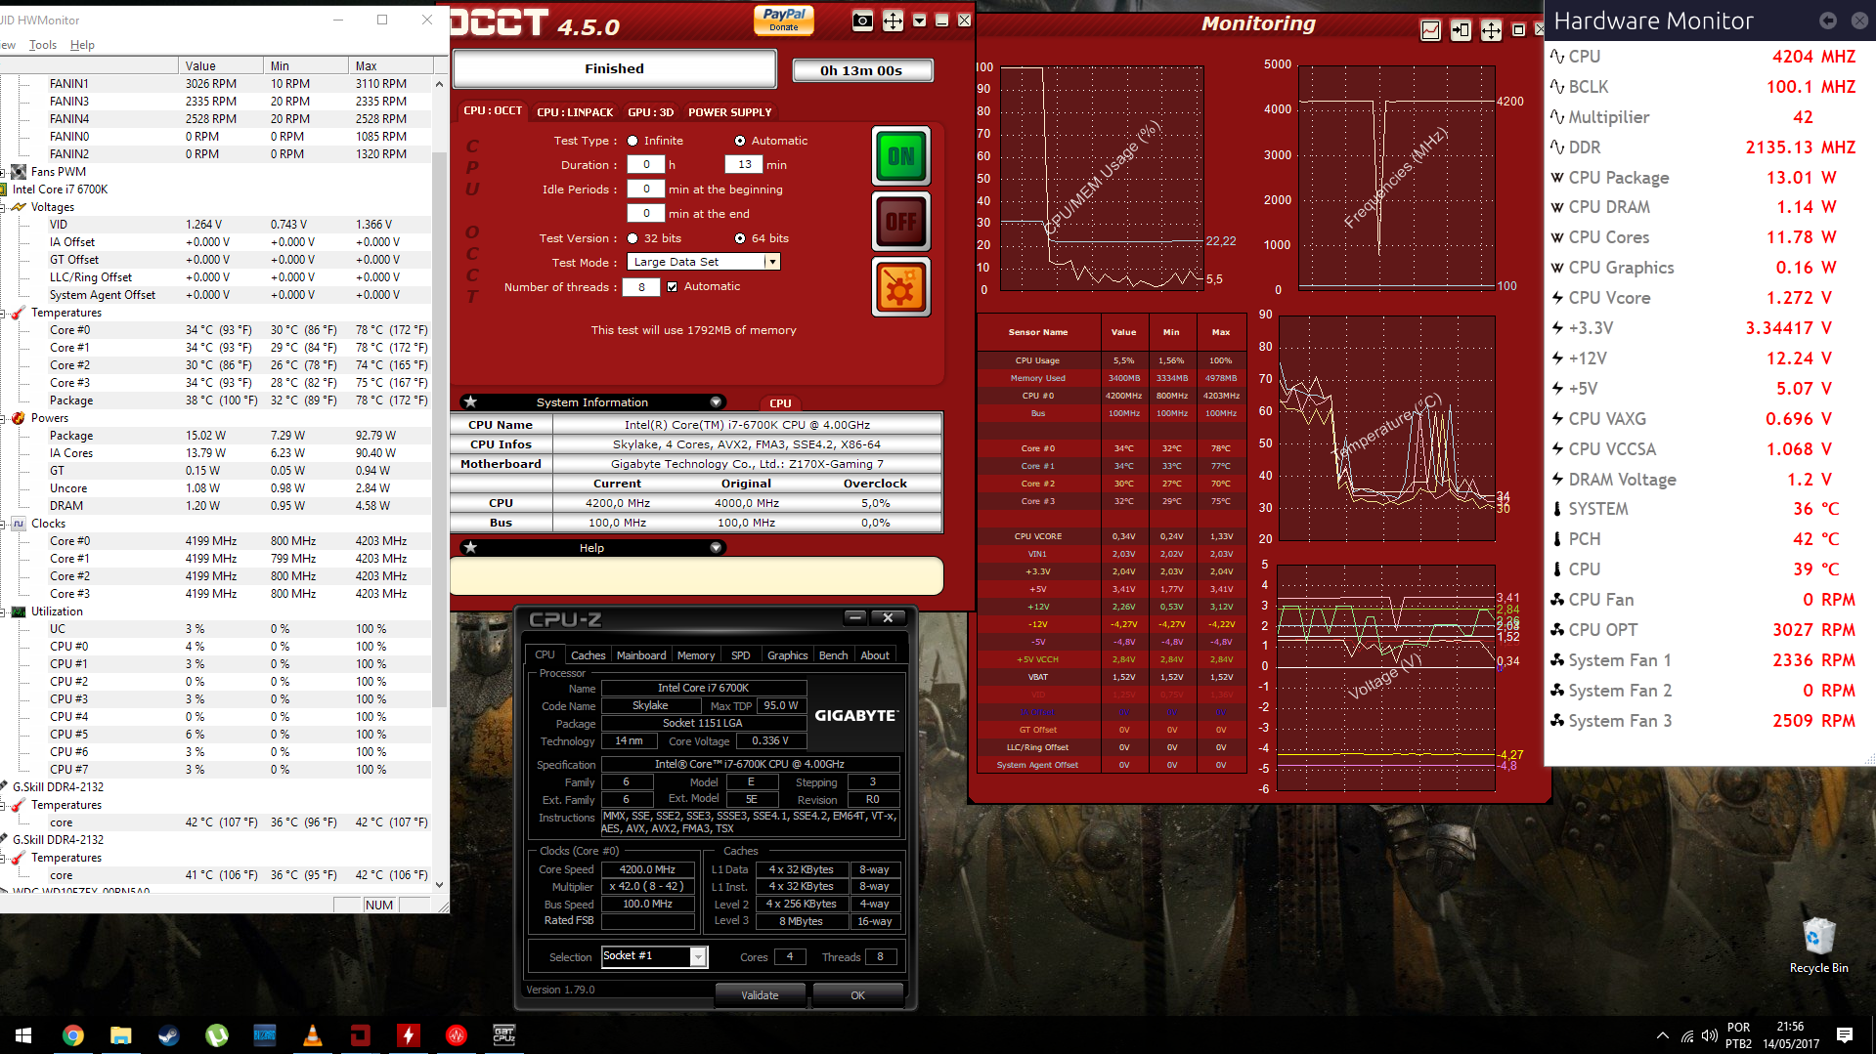The width and height of the screenshot is (1876, 1054).
Task: Click the GBT CPU-Z taskbar icon
Action: pyautogui.click(x=503, y=1035)
